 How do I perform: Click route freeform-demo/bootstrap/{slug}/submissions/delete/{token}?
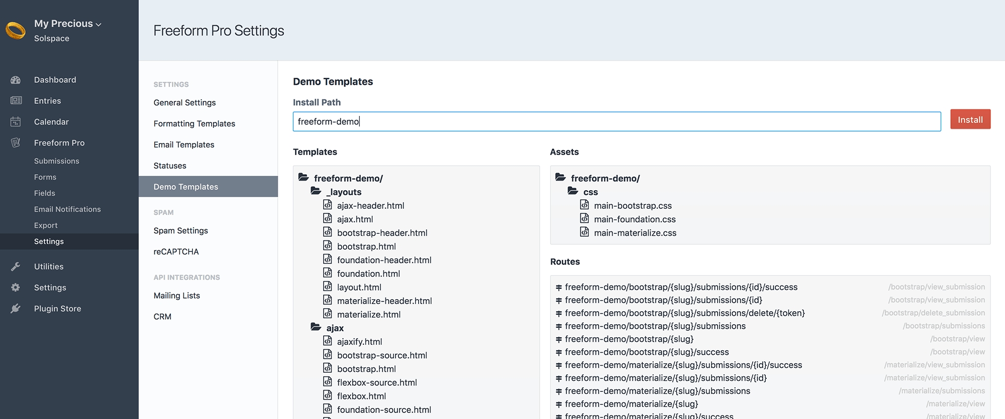(685, 313)
